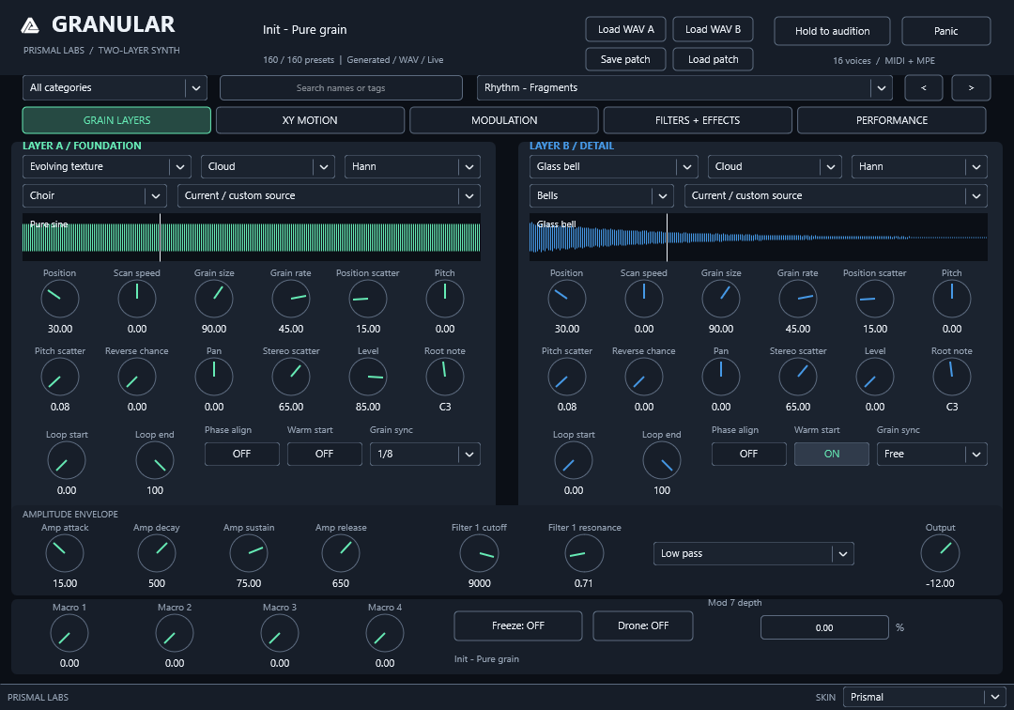Image resolution: width=1014 pixels, height=710 pixels.
Task: Click Layer A Grain size knob
Action: (214, 300)
